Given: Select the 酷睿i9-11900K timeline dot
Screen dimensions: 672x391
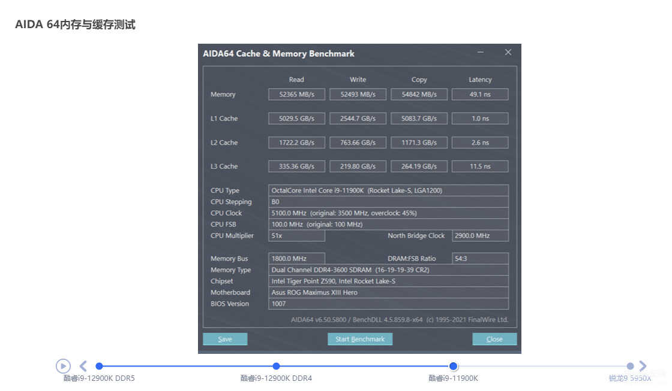Looking at the screenshot, I should pyautogui.click(x=453, y=366).
